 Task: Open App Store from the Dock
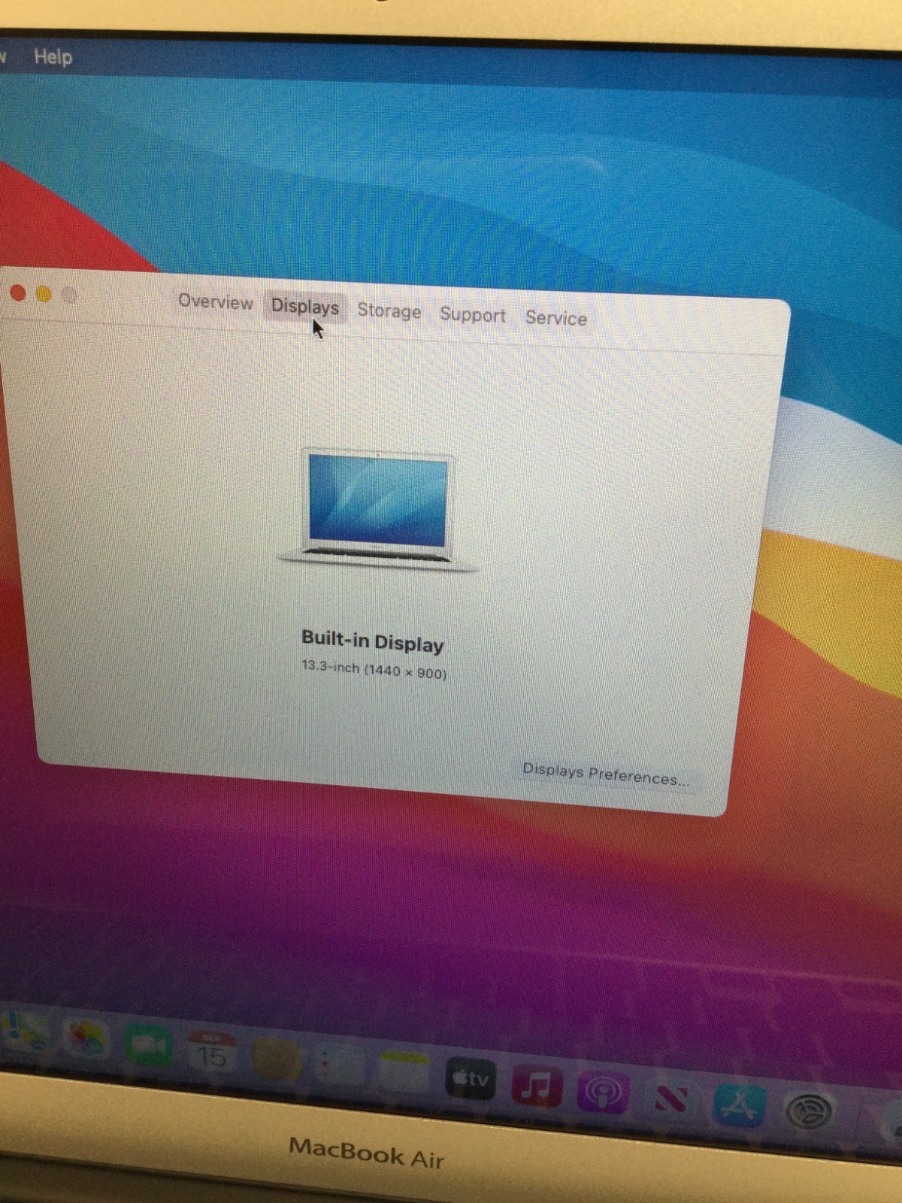coord(740,1105)
